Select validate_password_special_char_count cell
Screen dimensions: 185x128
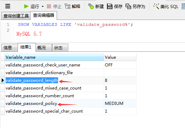(x=54, y=111)
